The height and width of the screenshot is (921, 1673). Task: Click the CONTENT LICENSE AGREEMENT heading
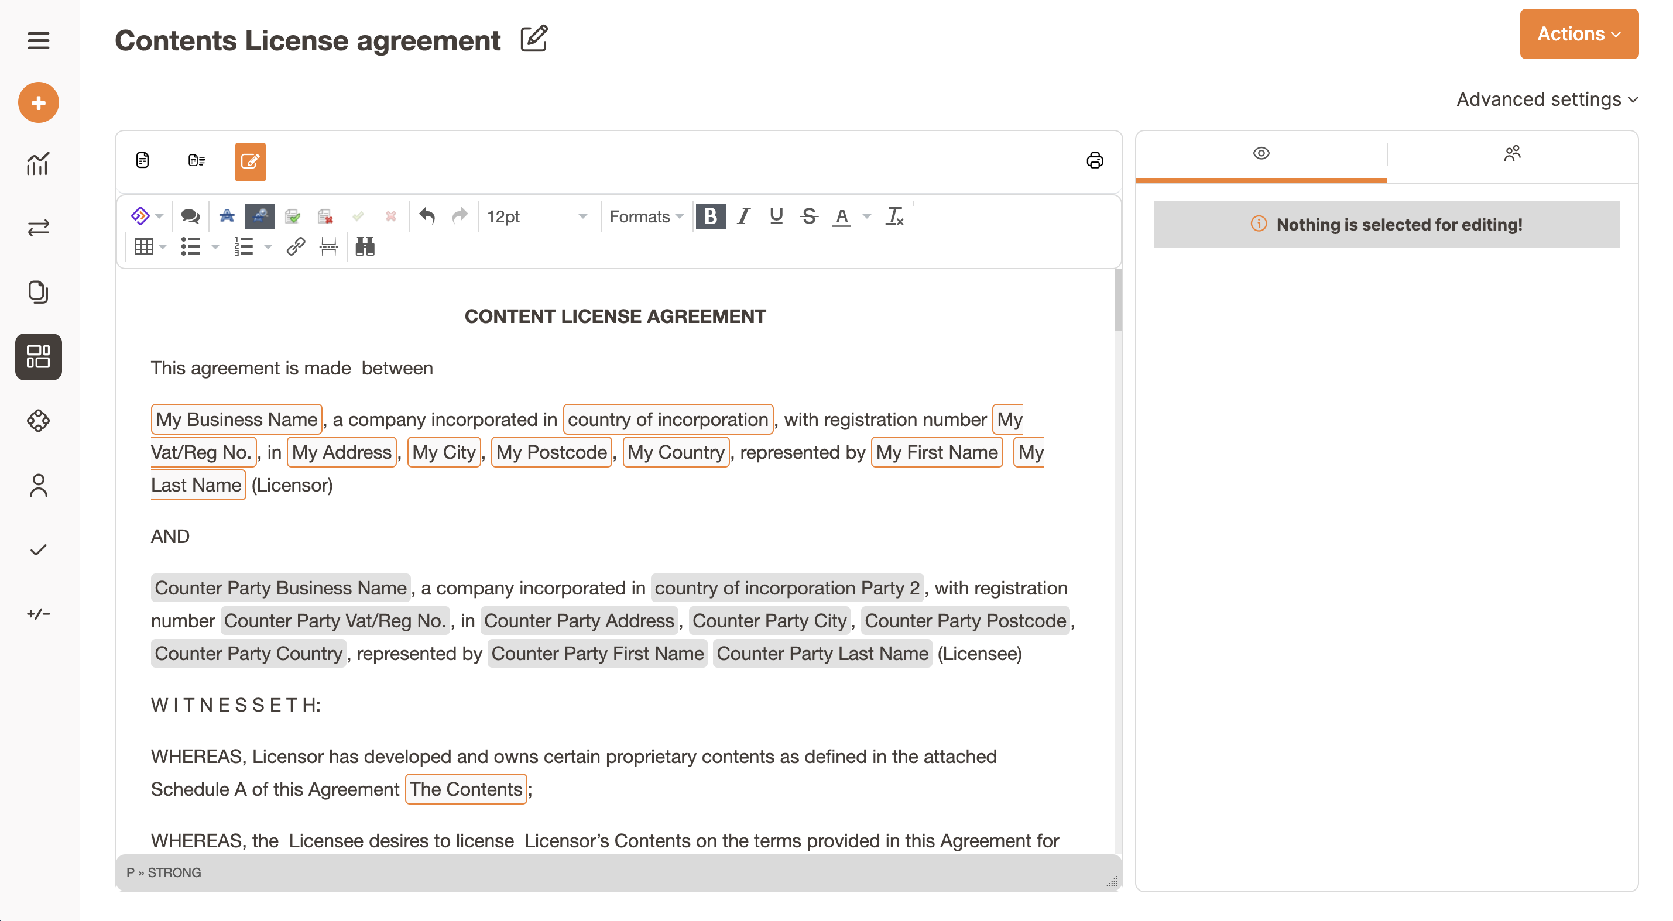(x=615, y=316)
